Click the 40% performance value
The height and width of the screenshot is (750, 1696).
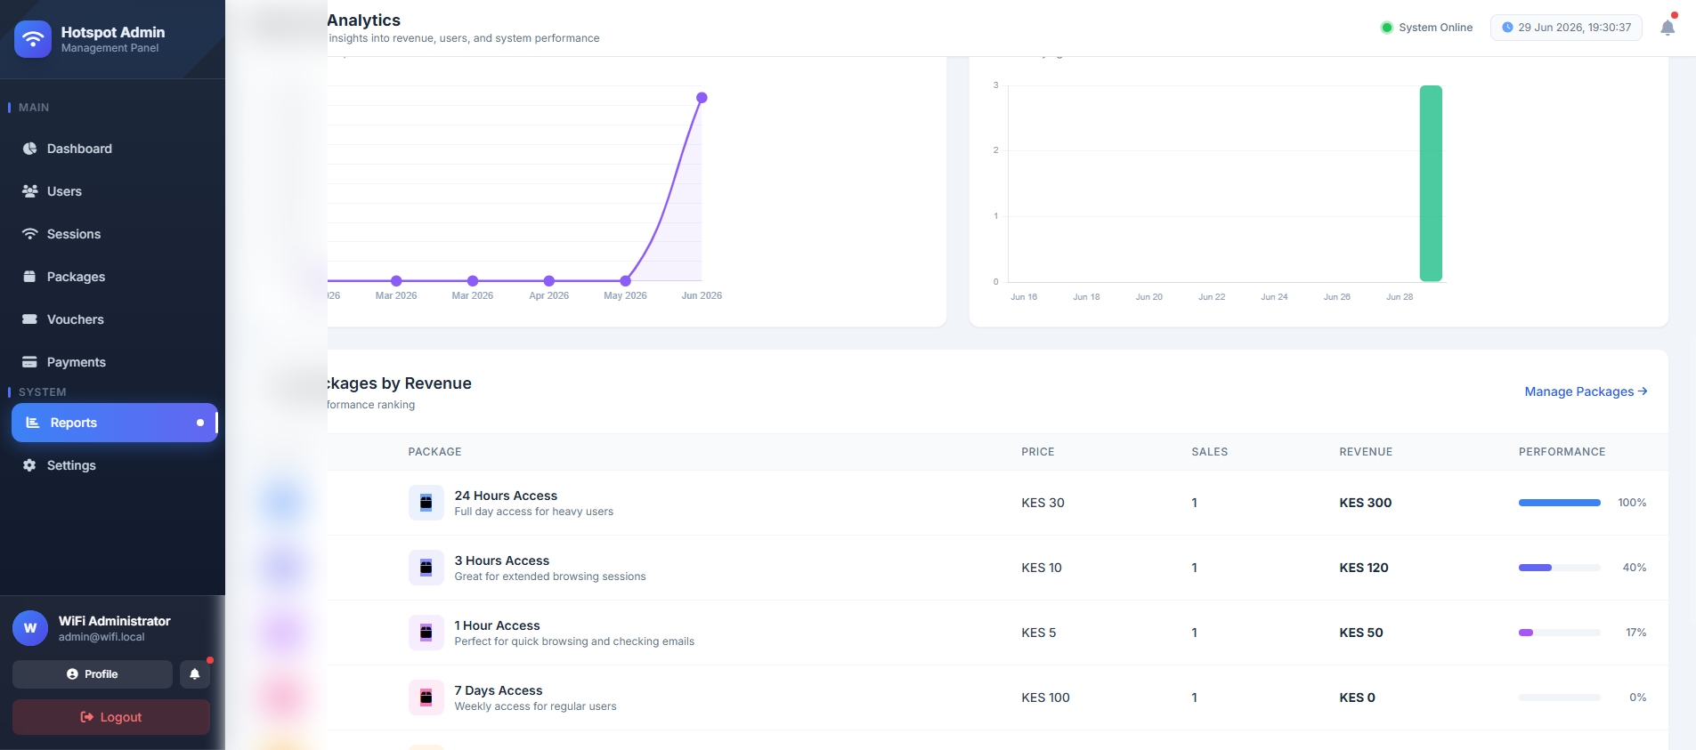1634,568
